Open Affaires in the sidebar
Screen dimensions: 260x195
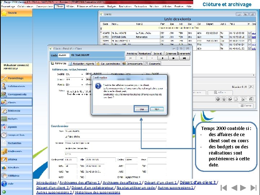pyautogui.click(x=16, y=159)
